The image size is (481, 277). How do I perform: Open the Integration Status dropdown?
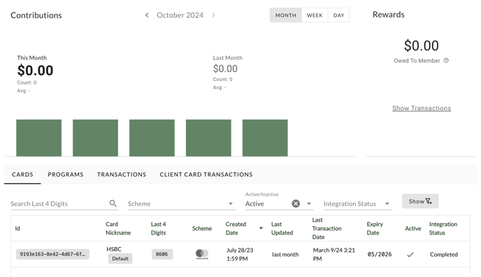pyautogui.click(x=358, y=204)
